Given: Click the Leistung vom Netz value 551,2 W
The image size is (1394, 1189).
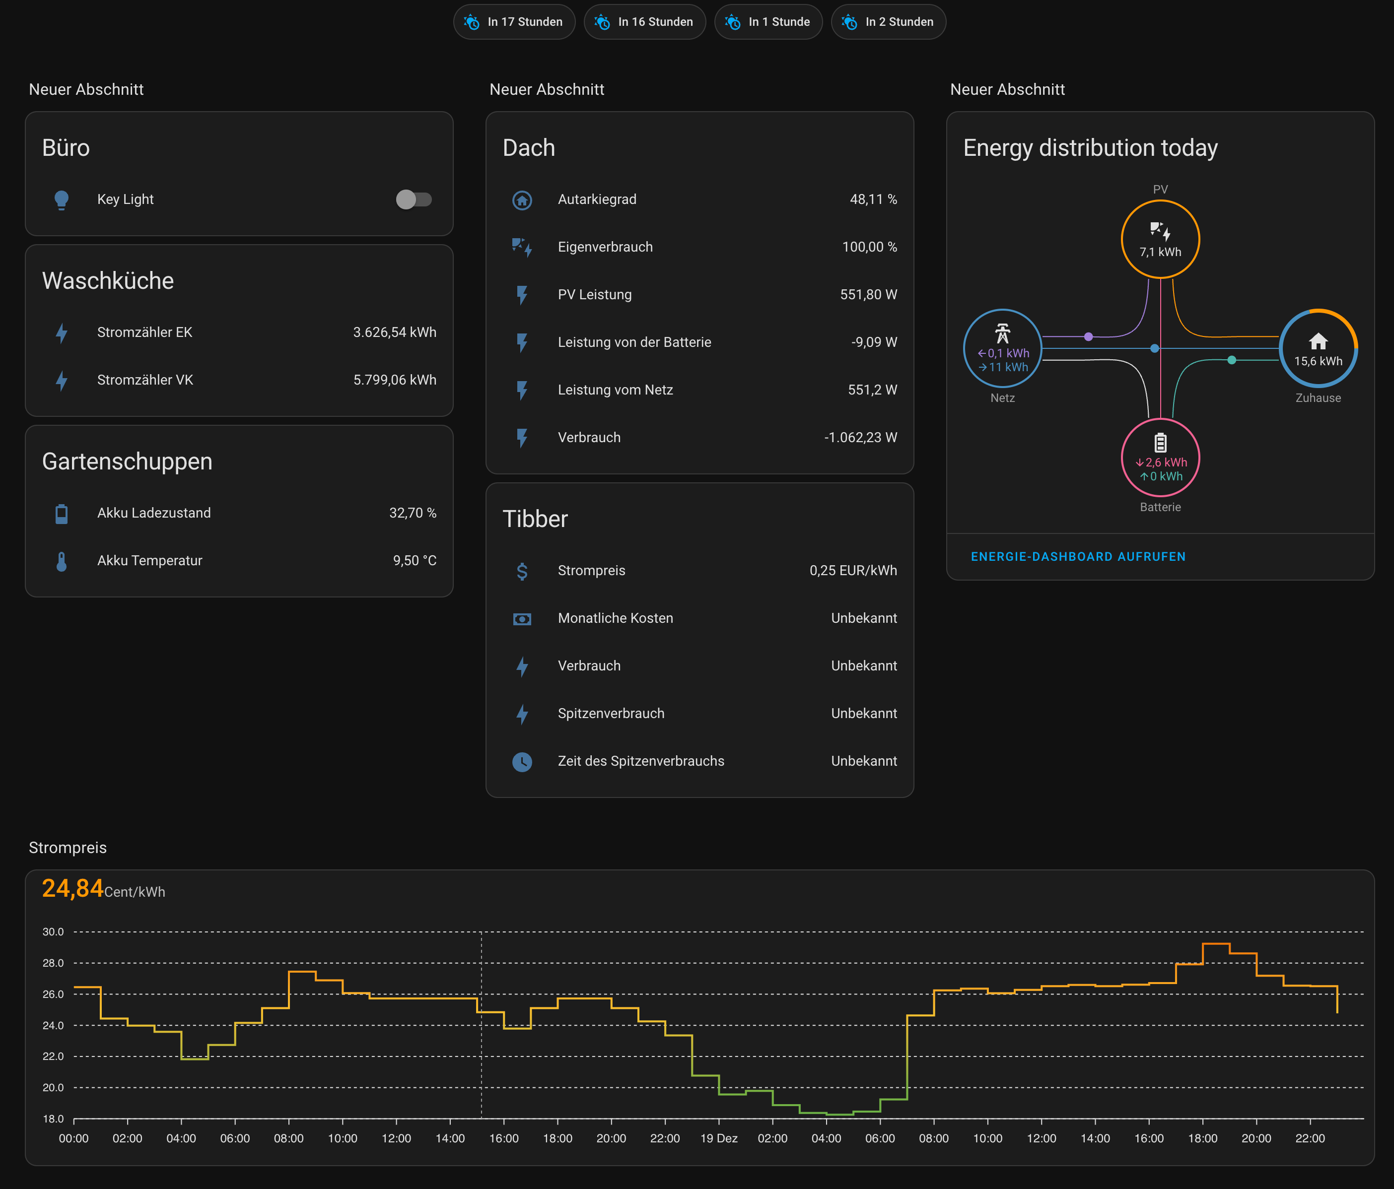Looking at the screenshot, I should [873, 390].
